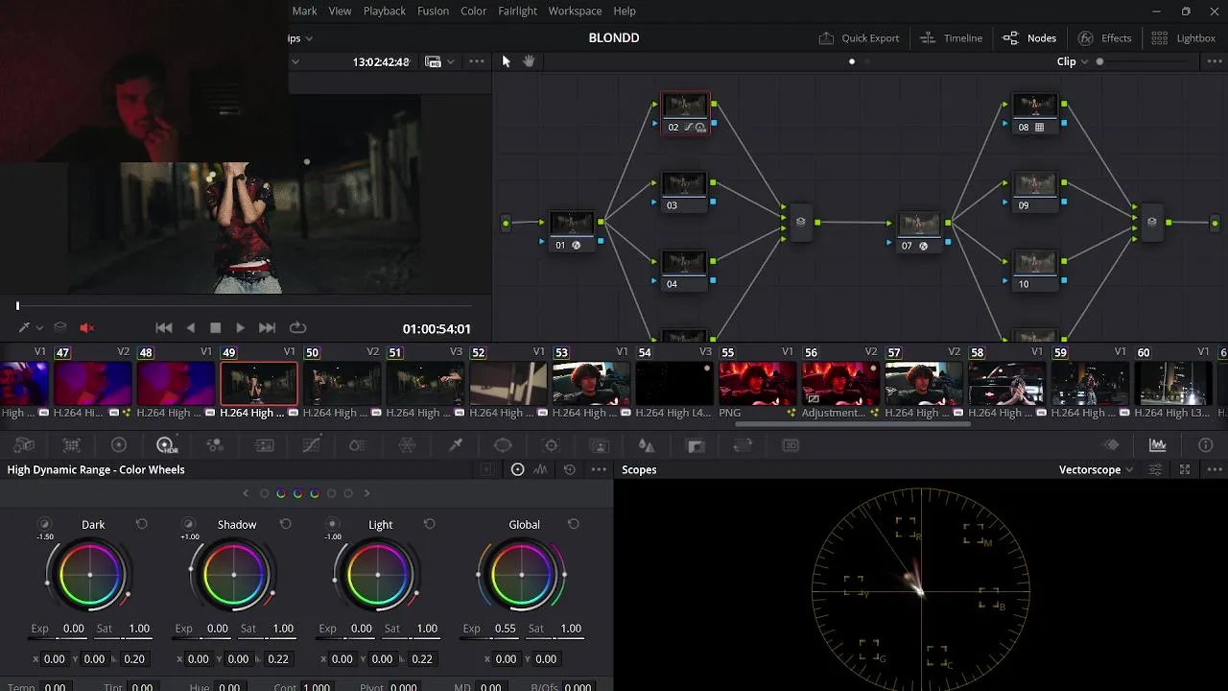Open the picker tool dropdown arrow

(x=39, y=328)
